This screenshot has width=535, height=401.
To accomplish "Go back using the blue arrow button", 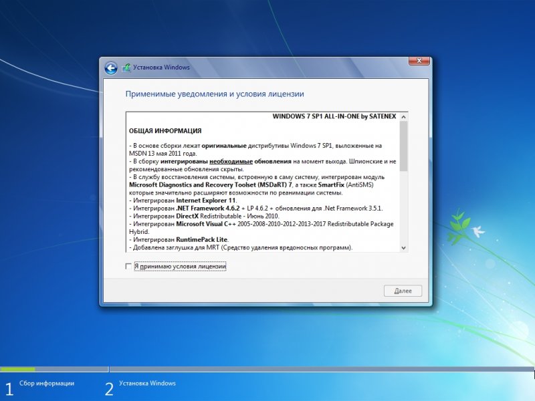I will [x=111, y=68].
